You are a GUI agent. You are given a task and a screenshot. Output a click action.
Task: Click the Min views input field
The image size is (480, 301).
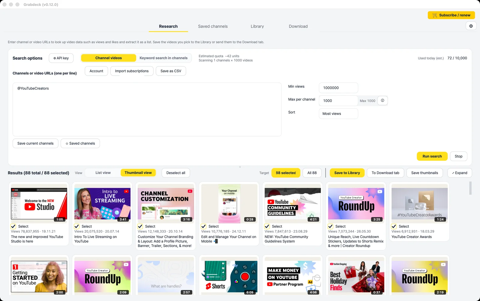click(338, 88)
